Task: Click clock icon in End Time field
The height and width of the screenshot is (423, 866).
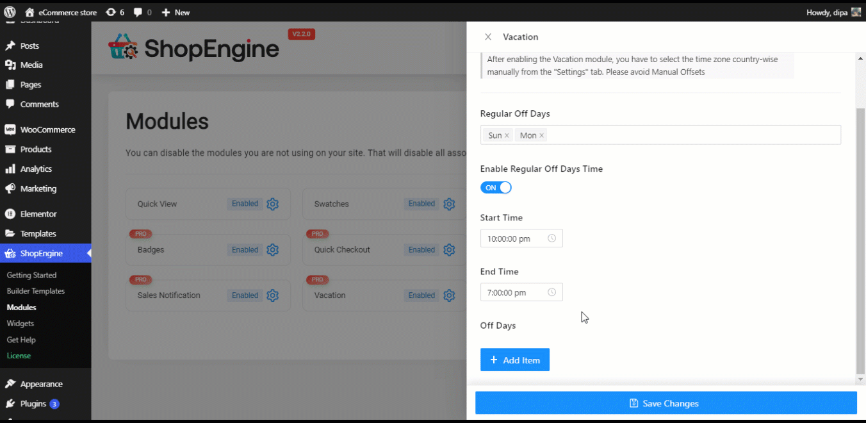Action: pos(551,292)
